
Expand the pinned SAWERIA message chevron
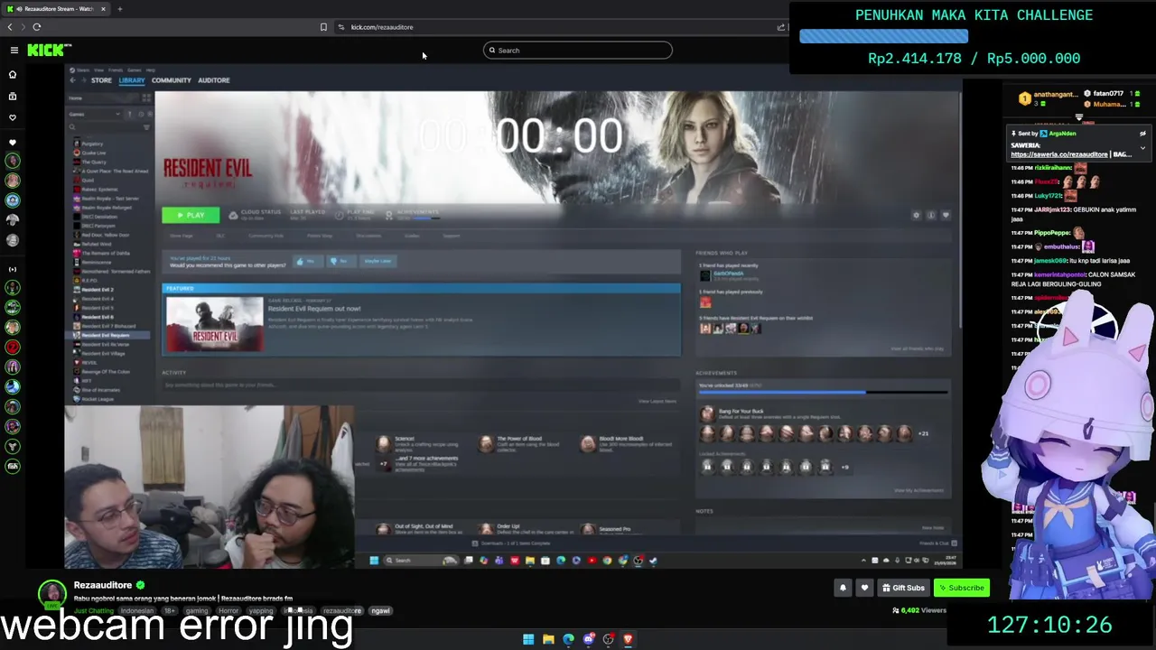coord(1142,148)
